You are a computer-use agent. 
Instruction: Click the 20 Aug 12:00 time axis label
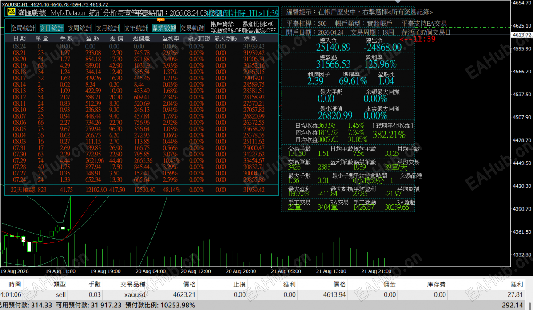click(x=196, y=271)
